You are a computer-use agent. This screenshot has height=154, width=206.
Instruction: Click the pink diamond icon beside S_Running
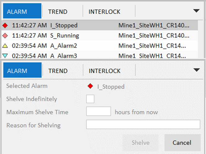[x=5, y=36]
